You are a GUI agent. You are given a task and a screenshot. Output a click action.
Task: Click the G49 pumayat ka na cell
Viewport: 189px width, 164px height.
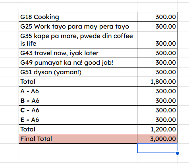tap(78, 63)
